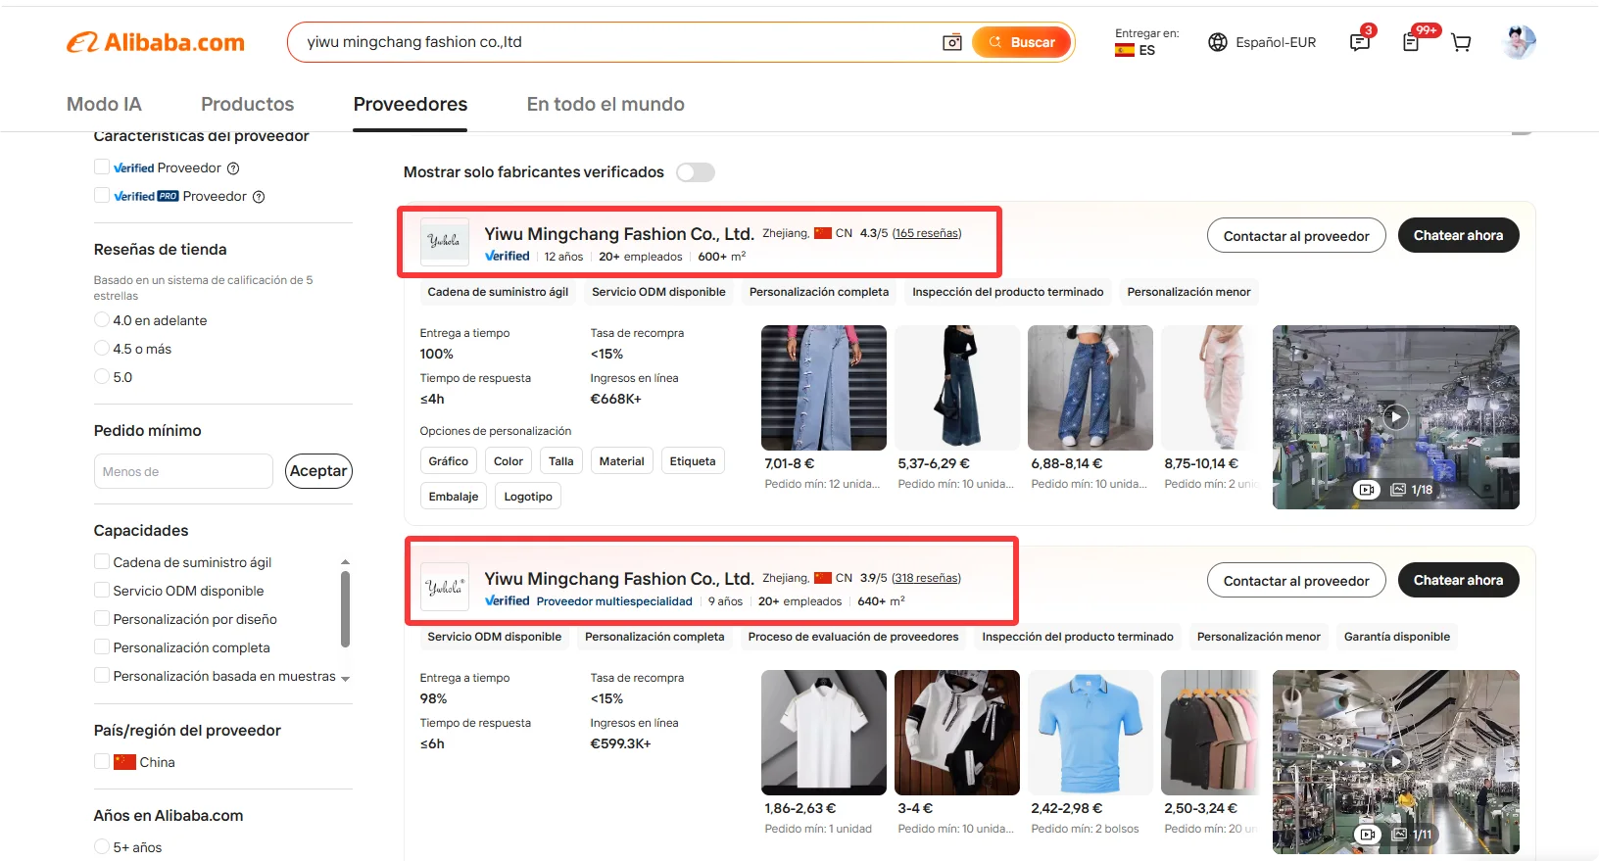Click the Spain flag delivery icon
Screen dimensions: 1599x861
click(1125, 51)
